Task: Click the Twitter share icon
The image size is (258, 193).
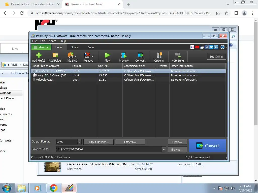Action: point(211,47)
